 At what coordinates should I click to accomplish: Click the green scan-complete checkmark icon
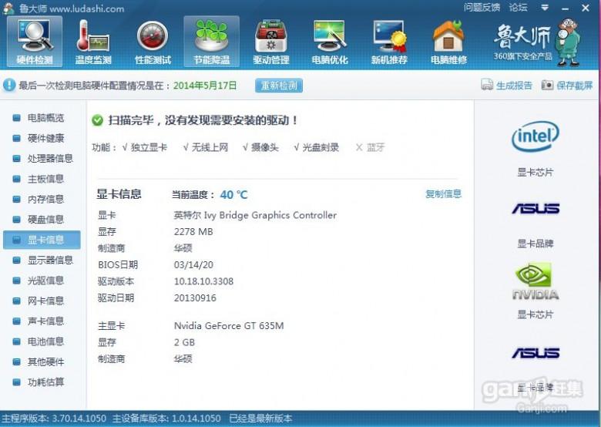pos(97,120)
